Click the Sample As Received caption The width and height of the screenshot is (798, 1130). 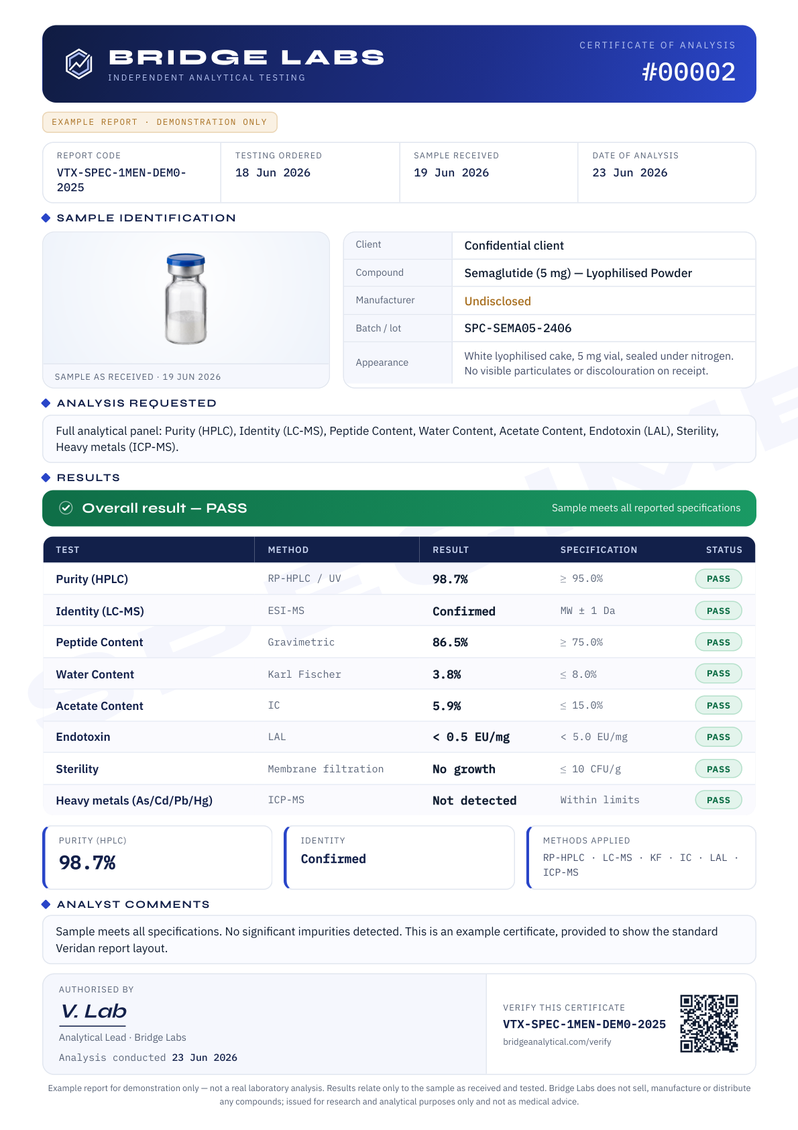(x=137, y=376)
